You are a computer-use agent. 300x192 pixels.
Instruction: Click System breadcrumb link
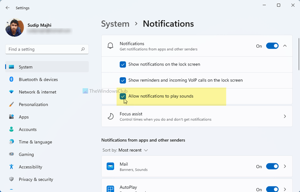click(115, 24)
